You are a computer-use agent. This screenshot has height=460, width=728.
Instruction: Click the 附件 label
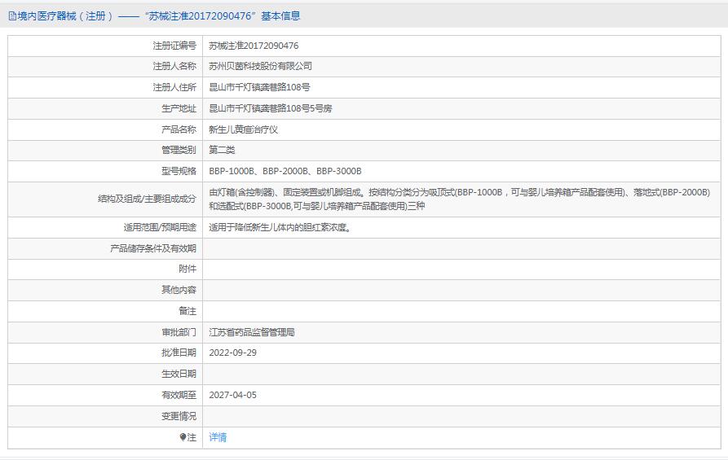pos(188,269)
